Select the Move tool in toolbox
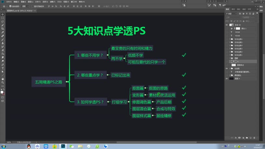This screenshot has width=265, height=149. (3, 14)
